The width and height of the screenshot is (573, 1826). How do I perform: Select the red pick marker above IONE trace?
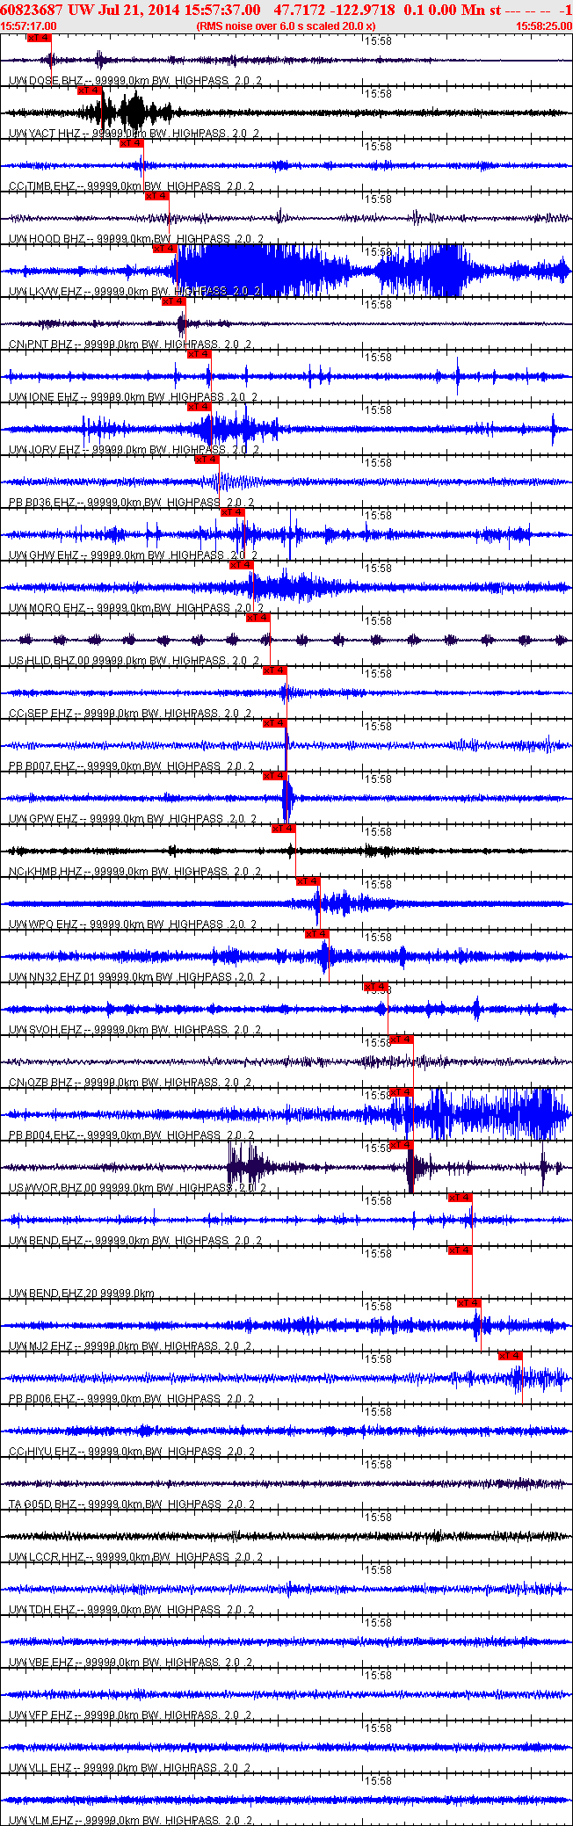tap(199, 354)
